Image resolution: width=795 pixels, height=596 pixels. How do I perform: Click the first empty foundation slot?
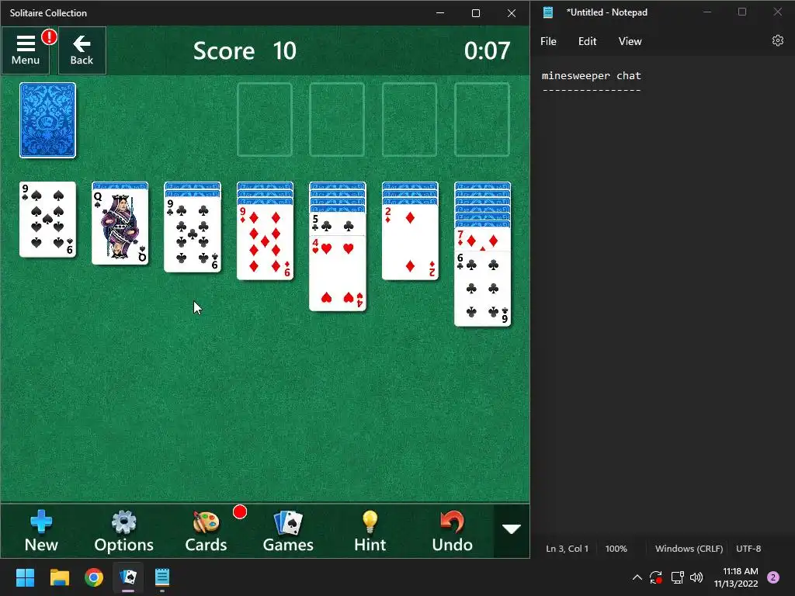[265, 120]
